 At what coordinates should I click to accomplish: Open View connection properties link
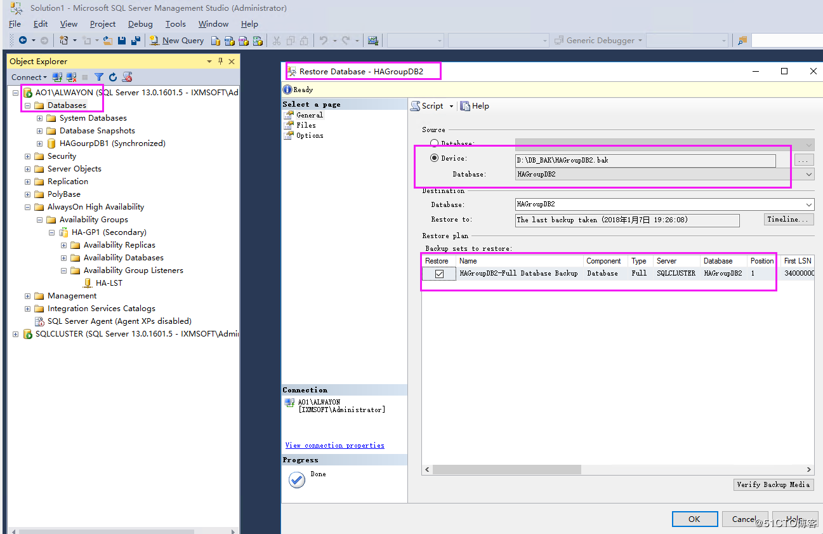(x=334, y=445)
